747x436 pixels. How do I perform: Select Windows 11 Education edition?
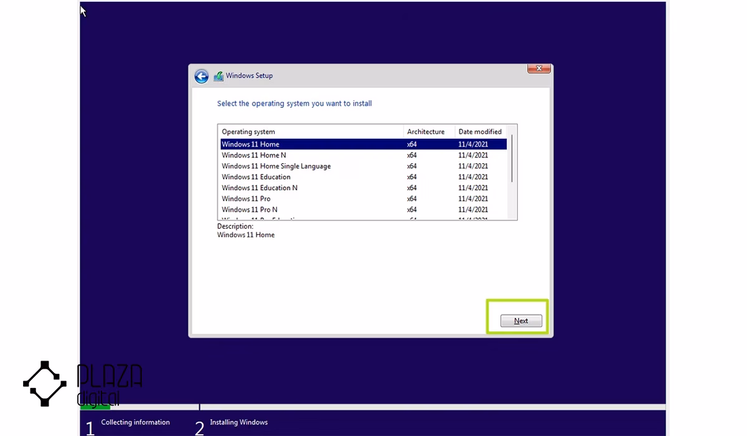(364, 177)
